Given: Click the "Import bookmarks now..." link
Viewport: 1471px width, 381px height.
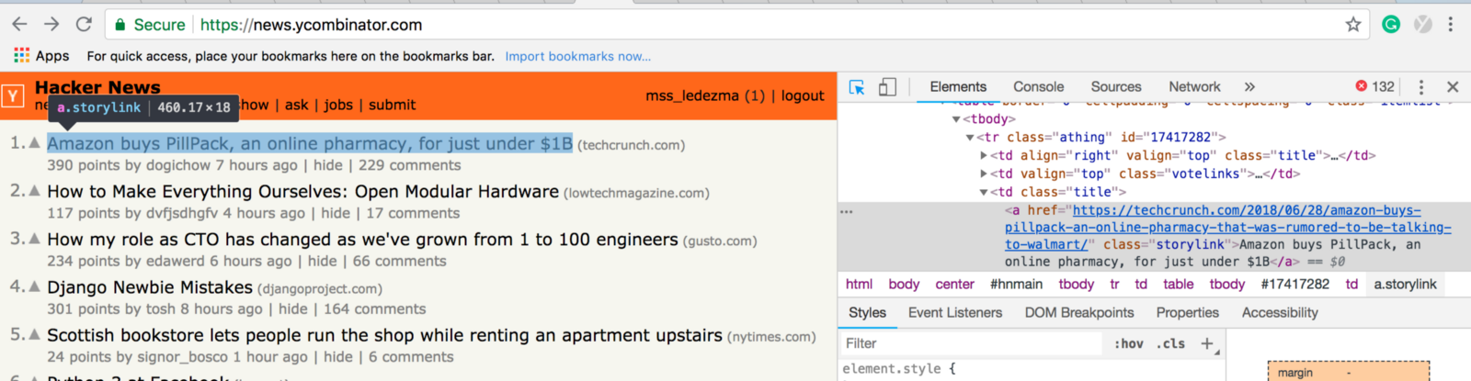Looking at the screenshot, I should point(577,56).
